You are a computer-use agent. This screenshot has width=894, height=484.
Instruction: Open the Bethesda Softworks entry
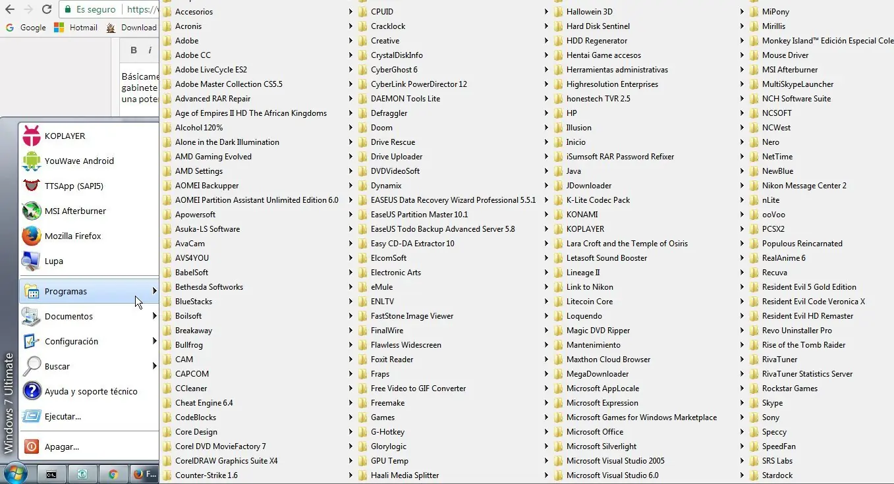click(x=258, y=287)
